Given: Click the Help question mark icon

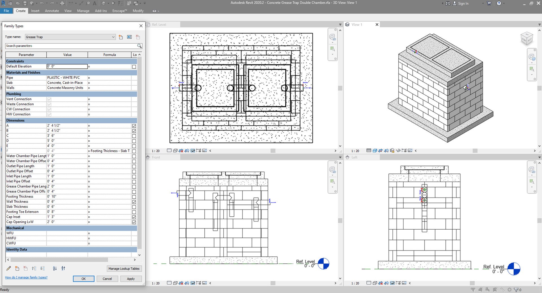Looking at the screenshot, I should tap(499, 3).
